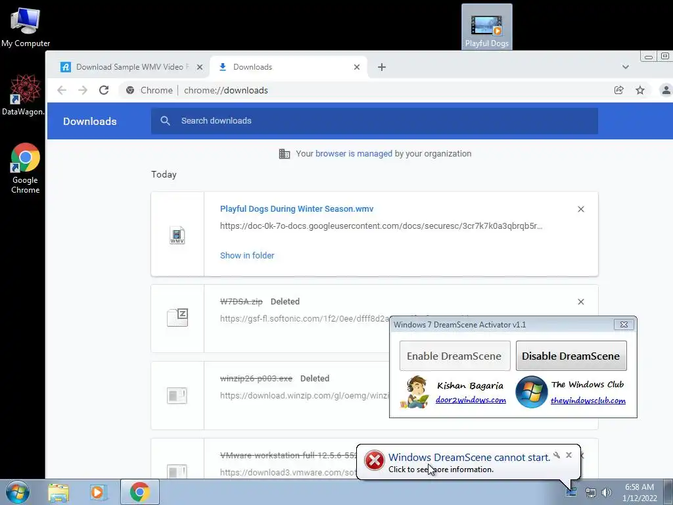Click the winzip download URL text
Image resolution: width=673 pixels, height=505 pixels.
point(305,395)
